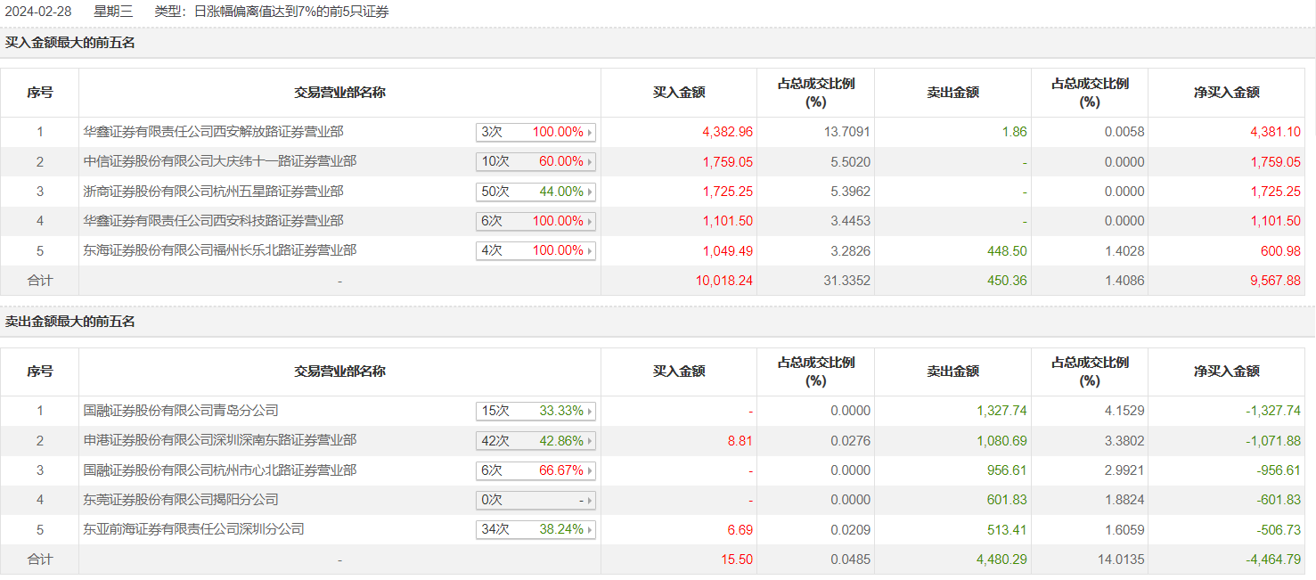Open 中信证券大庆纬十一路 10次 60.00% dropdown
Screen dimensions: 1316x580
(535, 162)
